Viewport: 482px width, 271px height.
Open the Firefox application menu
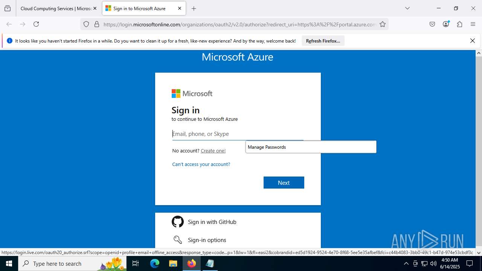point(473,24)
